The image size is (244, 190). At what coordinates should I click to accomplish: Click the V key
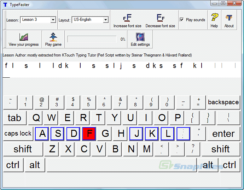99,149
